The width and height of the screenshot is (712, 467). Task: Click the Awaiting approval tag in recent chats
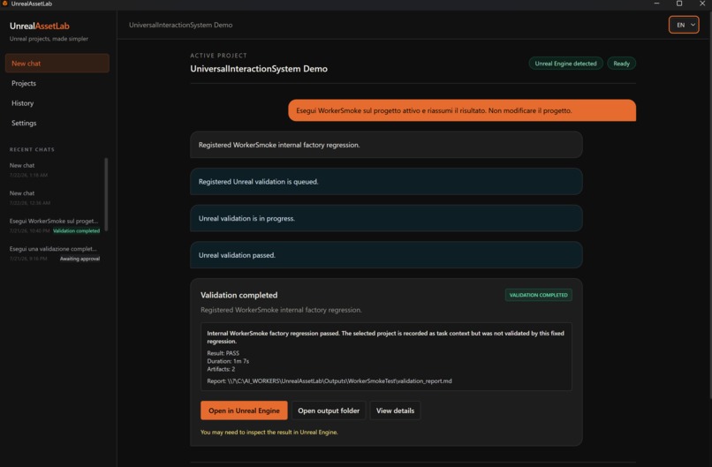80,259
